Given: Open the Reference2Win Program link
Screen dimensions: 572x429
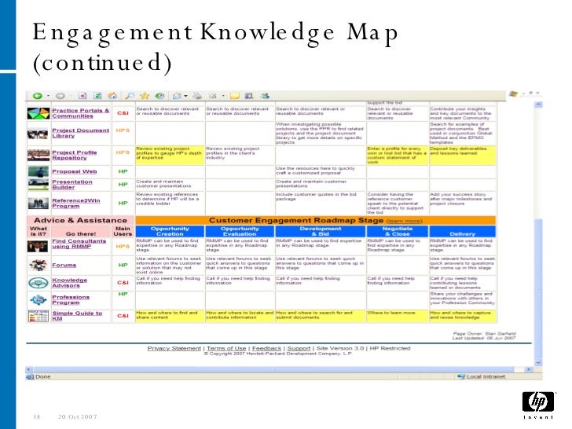Looking at the screenshot, I should click(x=76, y=203).
